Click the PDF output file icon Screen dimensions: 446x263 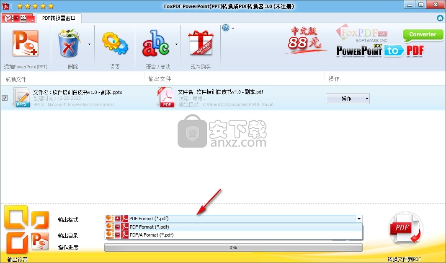point(166,97)
